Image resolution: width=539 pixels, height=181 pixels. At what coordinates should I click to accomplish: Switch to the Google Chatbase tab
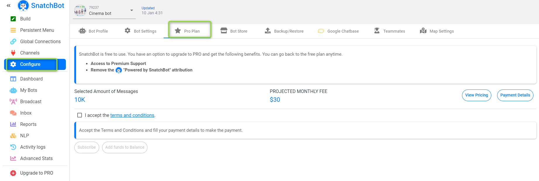(338, 31)
